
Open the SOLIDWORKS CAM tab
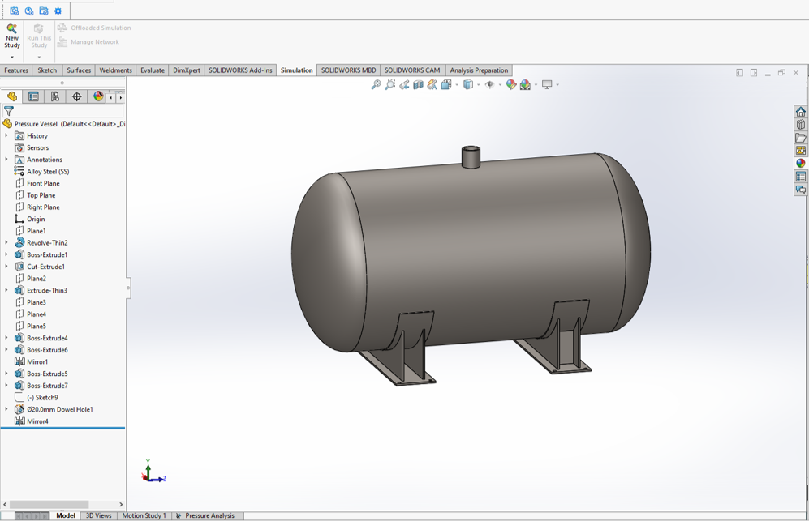tap(412, 70)
